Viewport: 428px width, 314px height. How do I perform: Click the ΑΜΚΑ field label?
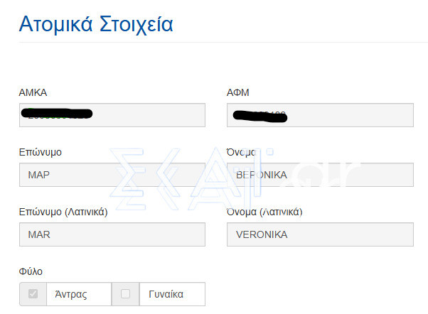[x=33, y=92]
